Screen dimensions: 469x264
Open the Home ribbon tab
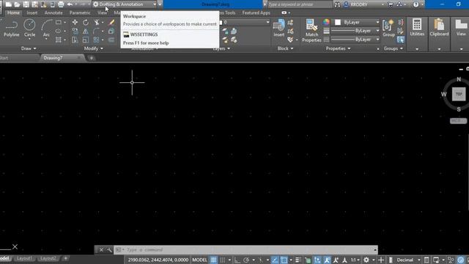pos(13,13)
